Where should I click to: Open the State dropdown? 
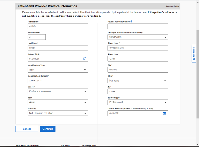coord(138,81)
